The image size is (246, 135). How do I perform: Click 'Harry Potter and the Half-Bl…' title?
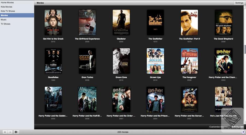click(x=87, y=116)
